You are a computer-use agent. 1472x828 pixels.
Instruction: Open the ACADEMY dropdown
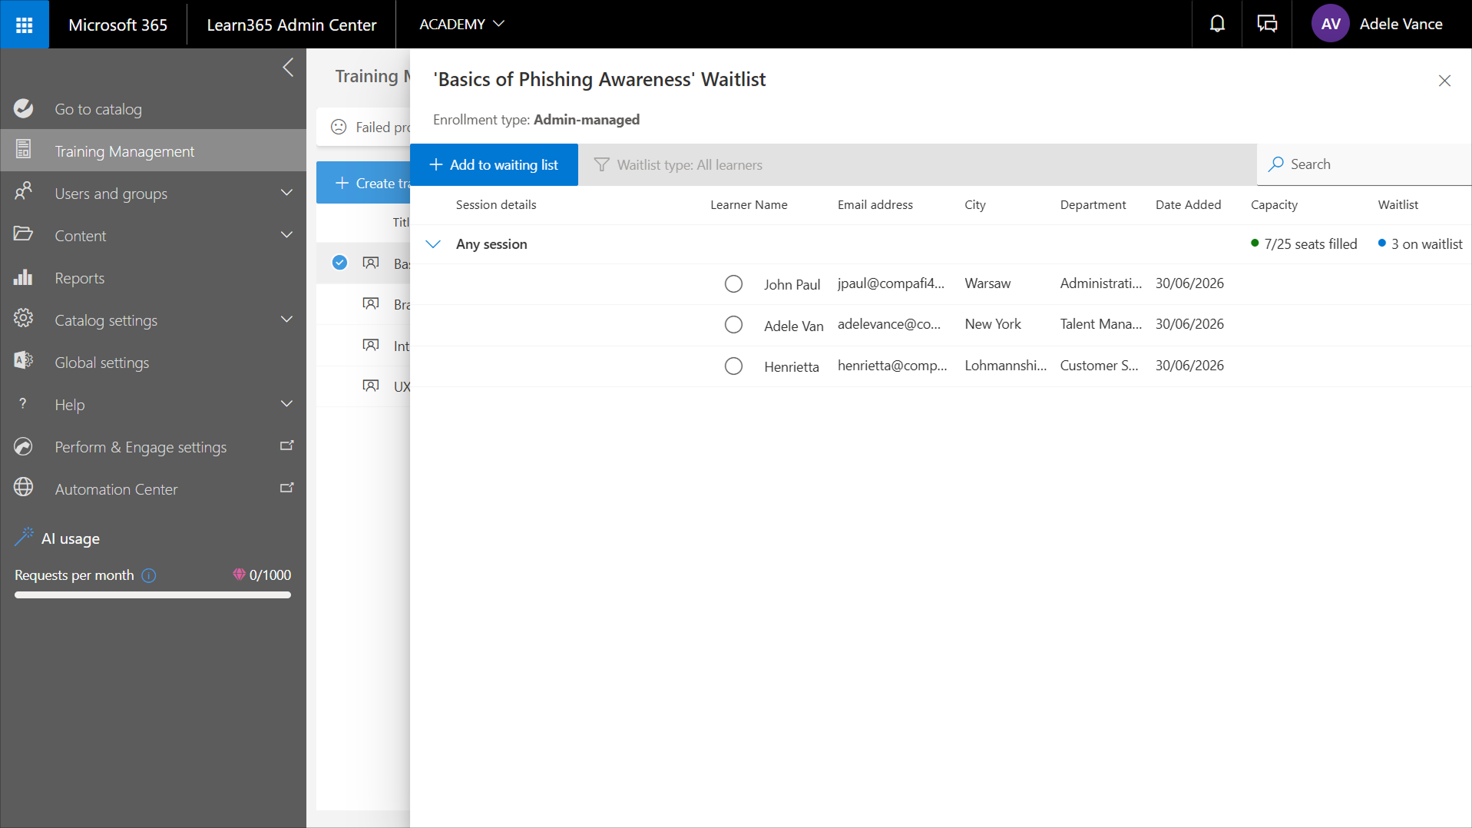461,25
